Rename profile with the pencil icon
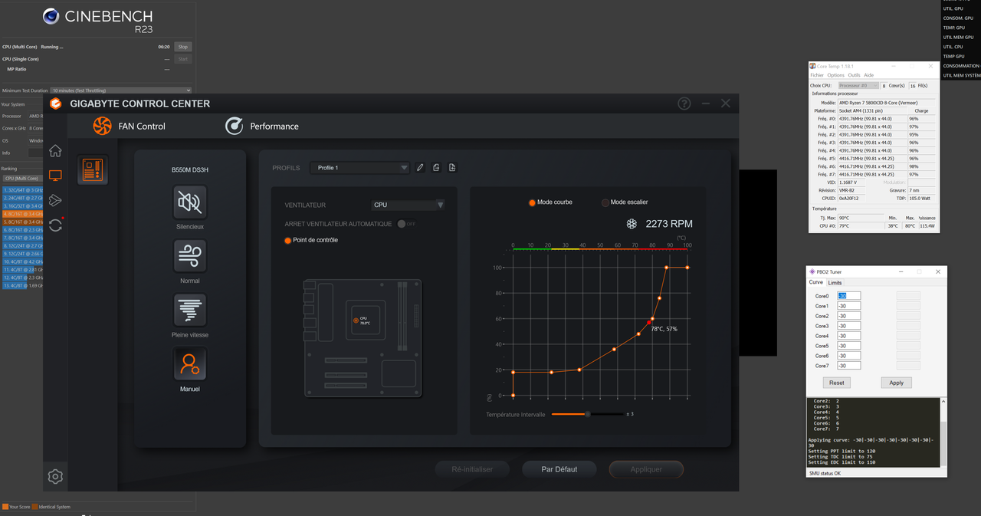The image size is (981, 516). point(420,167)
